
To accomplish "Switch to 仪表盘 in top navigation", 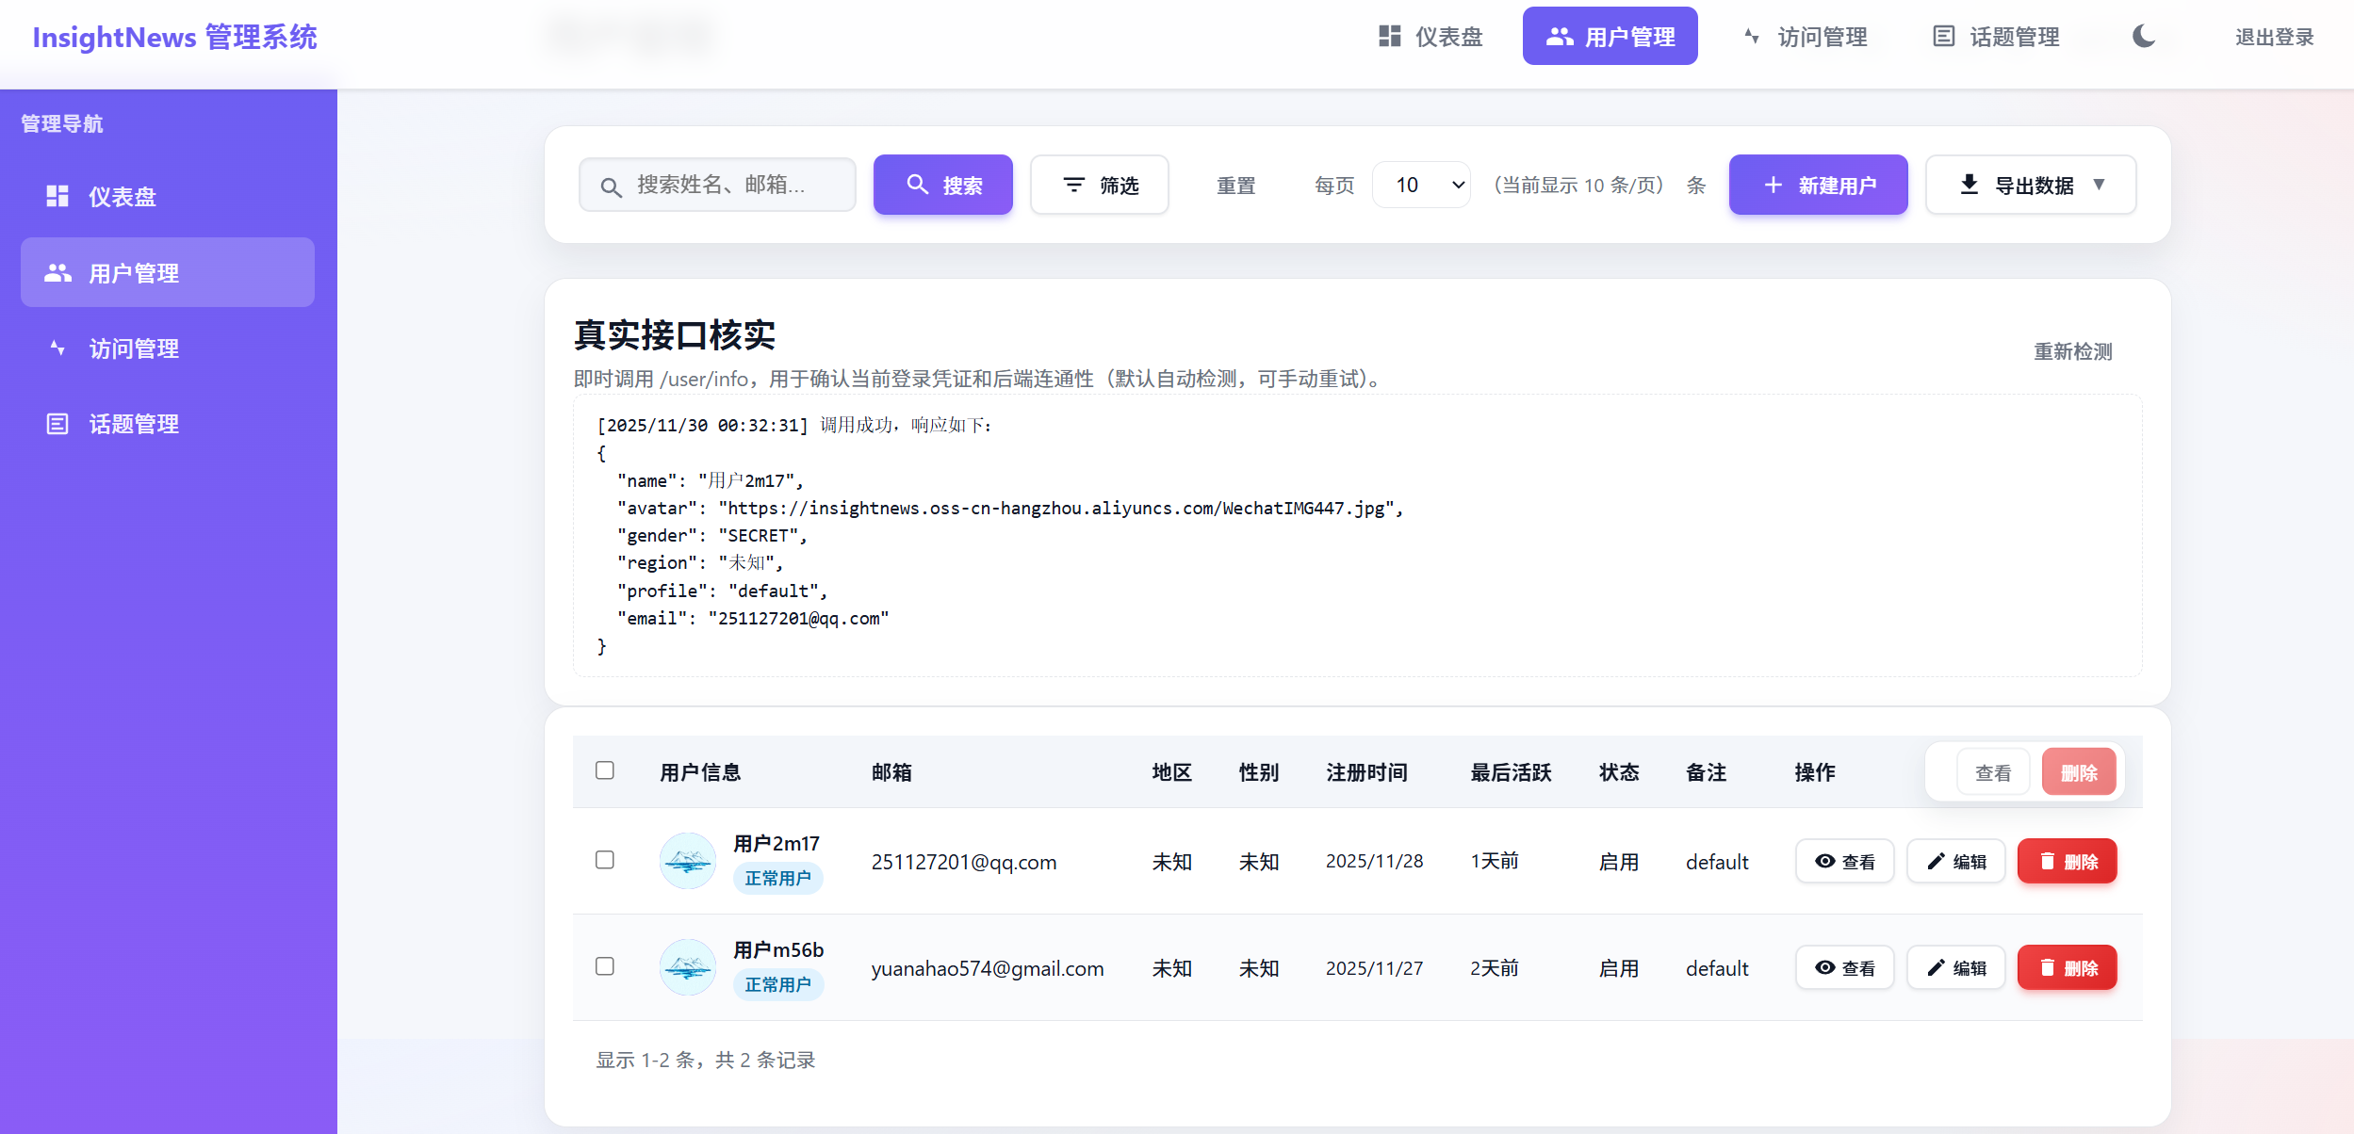I will (1430, 37).
